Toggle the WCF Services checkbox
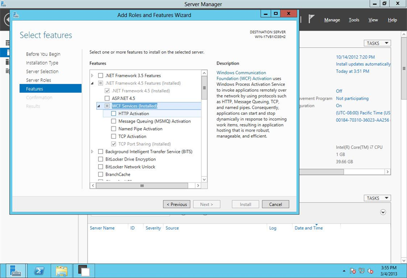This screenshot has width=407, height=278. (107, 106)
